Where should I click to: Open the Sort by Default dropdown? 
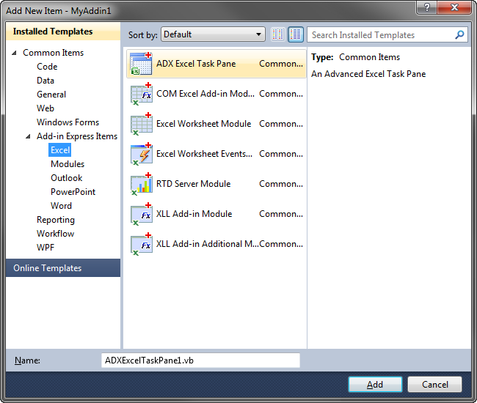tap(213, 34)
